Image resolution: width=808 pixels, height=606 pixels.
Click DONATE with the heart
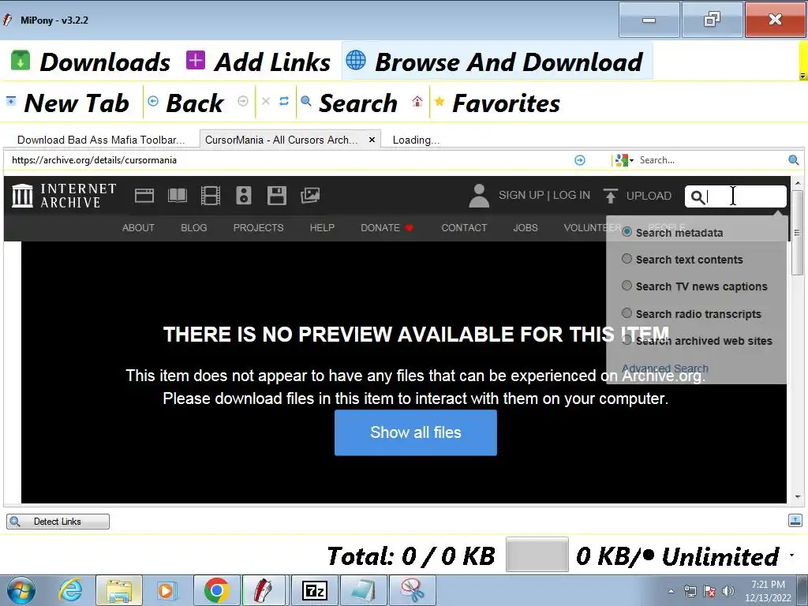coord(387,228)
